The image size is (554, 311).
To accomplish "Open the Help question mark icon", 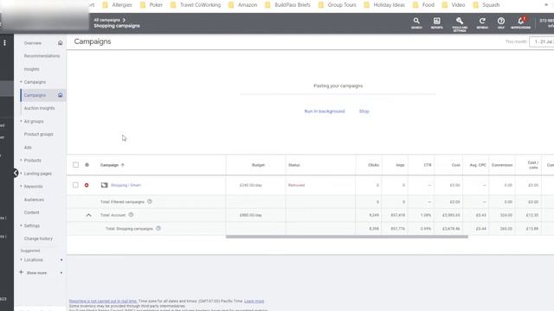I will click(501, 23).
